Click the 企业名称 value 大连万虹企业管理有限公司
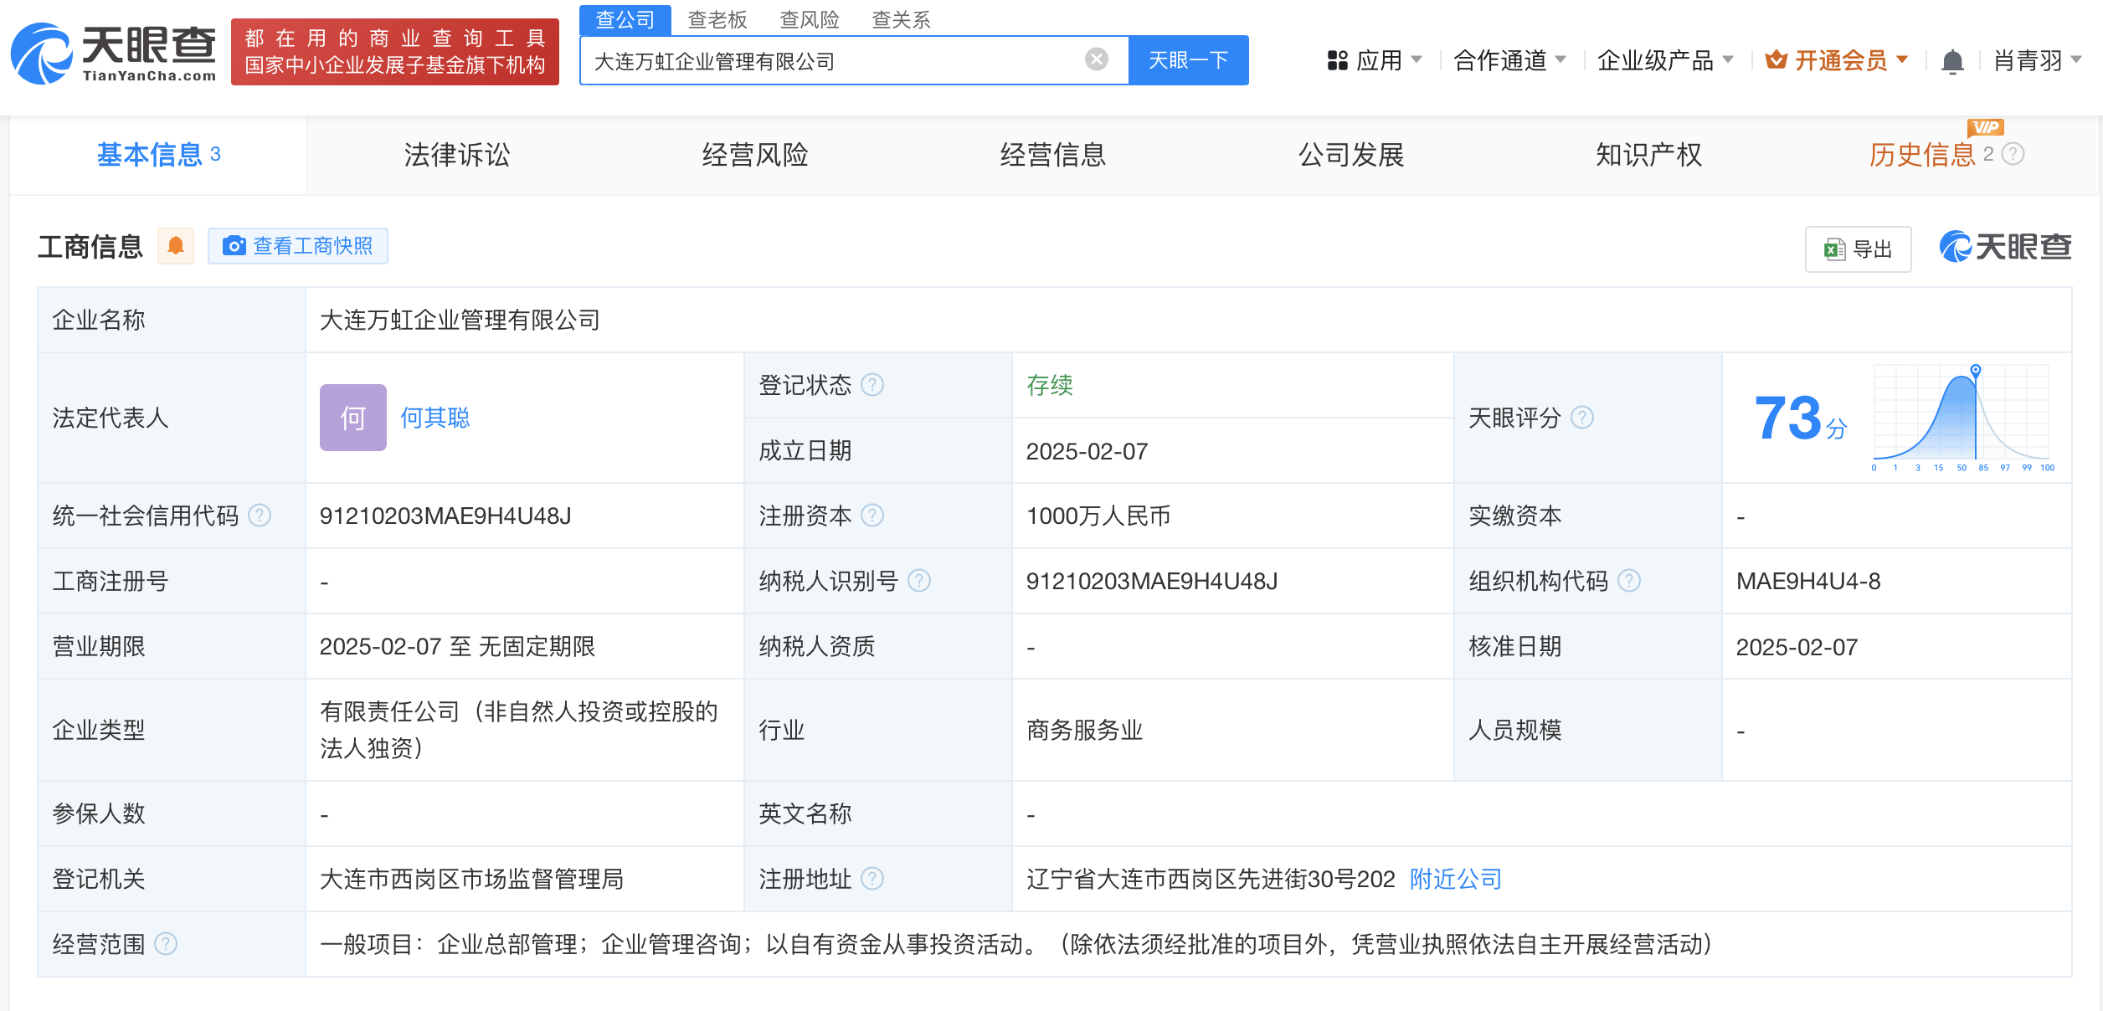The image size is (2103, 1011). coord(460,320)
